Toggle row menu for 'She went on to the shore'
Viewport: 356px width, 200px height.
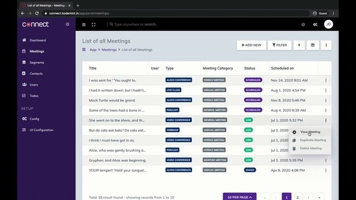[326, 121]
